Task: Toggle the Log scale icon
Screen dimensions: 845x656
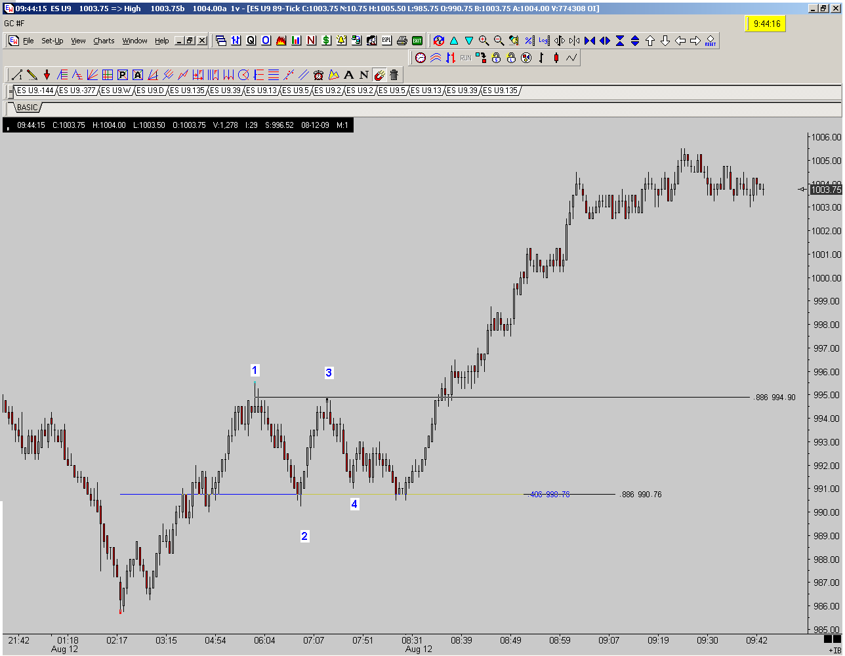Action: (x=544, y=41)
